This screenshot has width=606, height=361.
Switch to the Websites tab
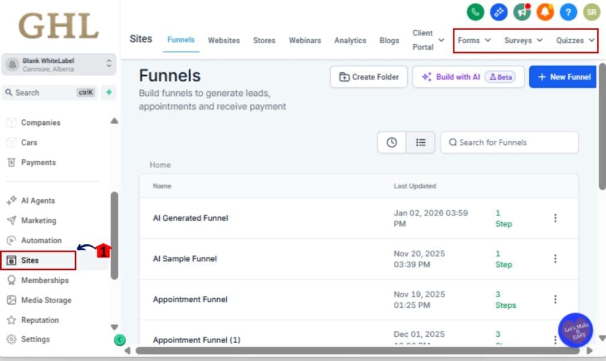pos(224,40)
